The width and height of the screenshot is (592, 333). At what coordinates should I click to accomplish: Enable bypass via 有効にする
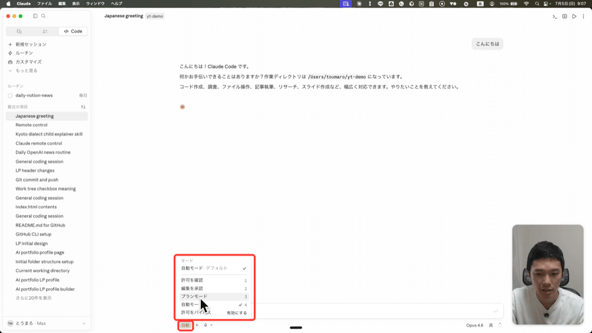click(237, 313)
